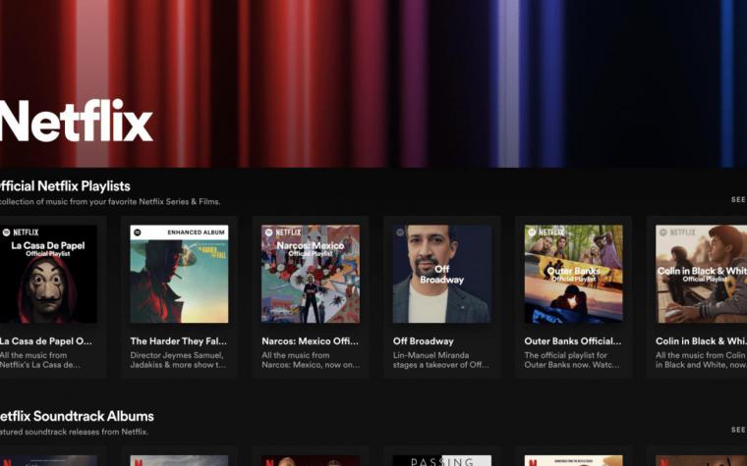Click 'All the music from Narcos: Mexico' description

click(x=311, y=360)
